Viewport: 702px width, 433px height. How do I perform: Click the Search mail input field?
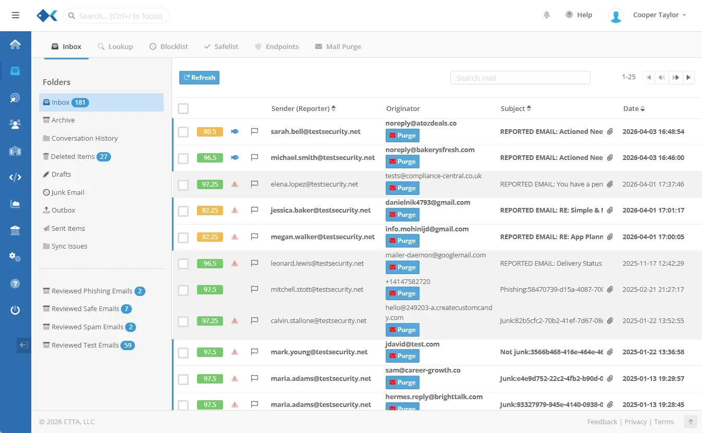tap(520, 78)
